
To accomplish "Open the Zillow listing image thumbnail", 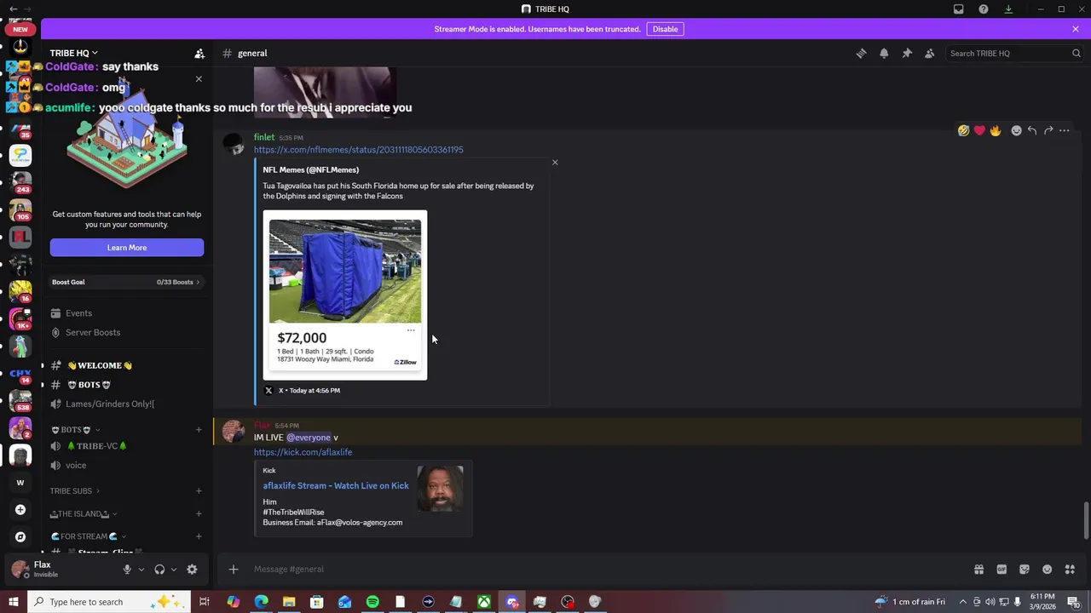I will click(345, 295).
